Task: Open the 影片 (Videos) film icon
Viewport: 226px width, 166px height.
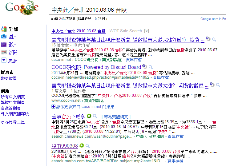Action: [4, 44]
